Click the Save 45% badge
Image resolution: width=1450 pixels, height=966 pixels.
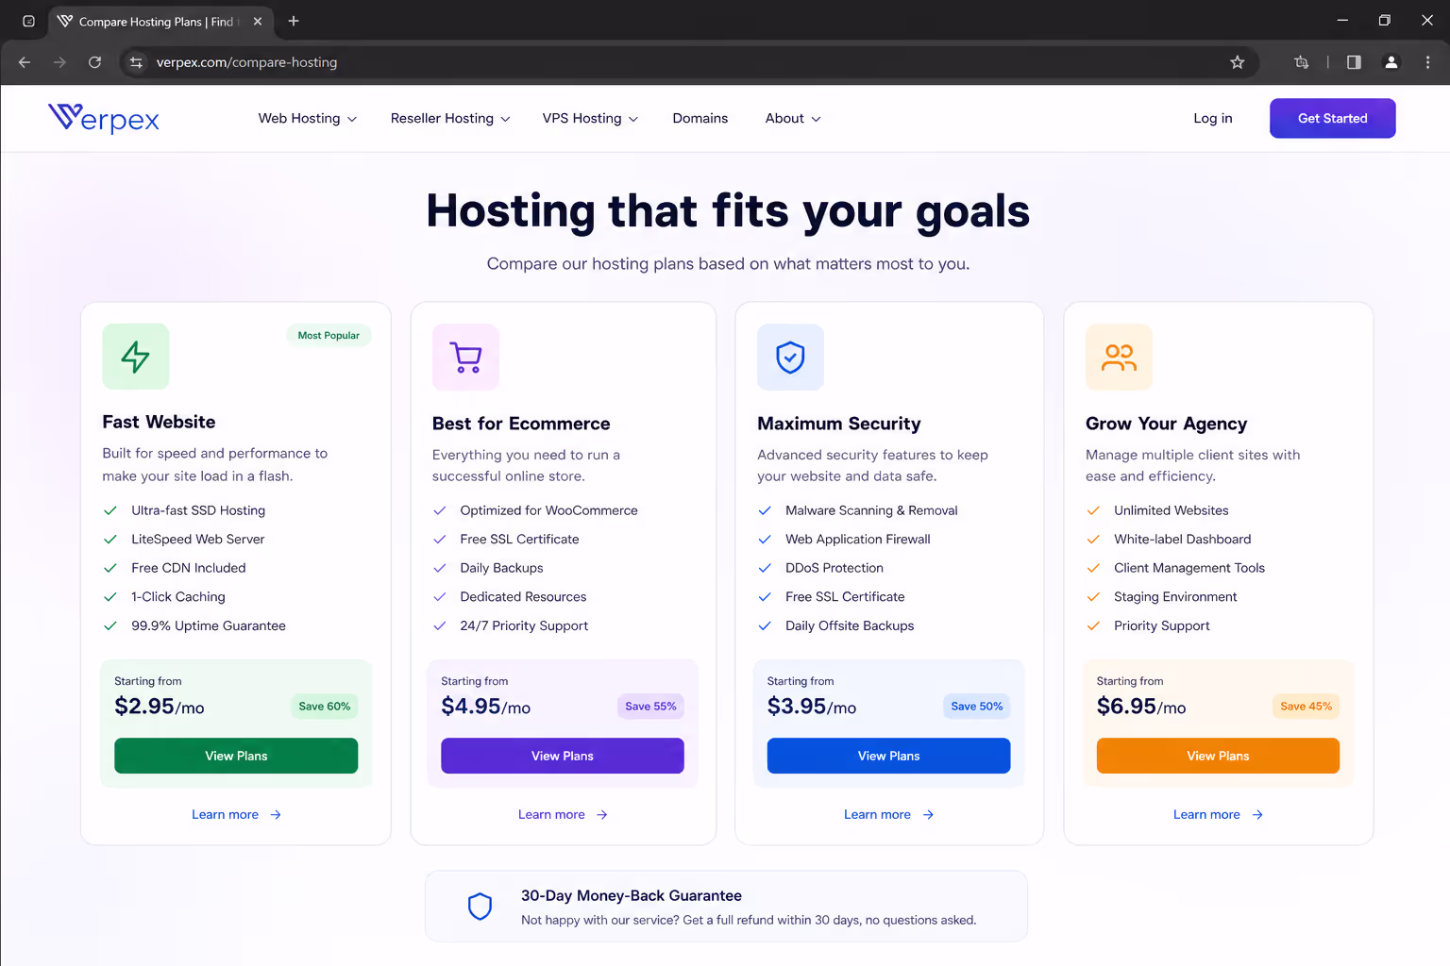(1306, 707)
